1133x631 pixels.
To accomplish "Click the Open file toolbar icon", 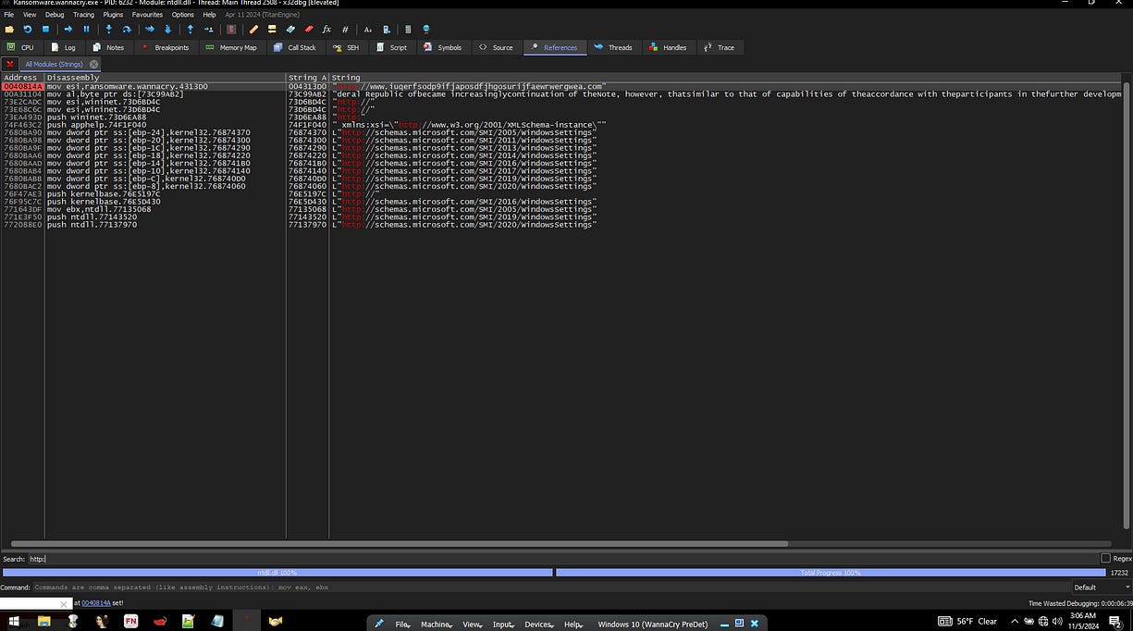I will pos(9,30).
